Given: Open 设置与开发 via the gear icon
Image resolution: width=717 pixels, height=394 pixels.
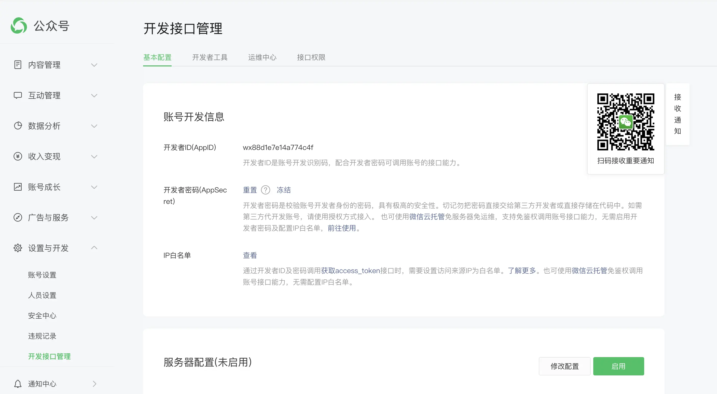Looking at the screenshot, I should coord(18,248).
